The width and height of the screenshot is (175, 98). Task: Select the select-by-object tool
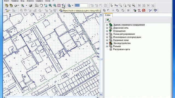(x=134, y=5)
